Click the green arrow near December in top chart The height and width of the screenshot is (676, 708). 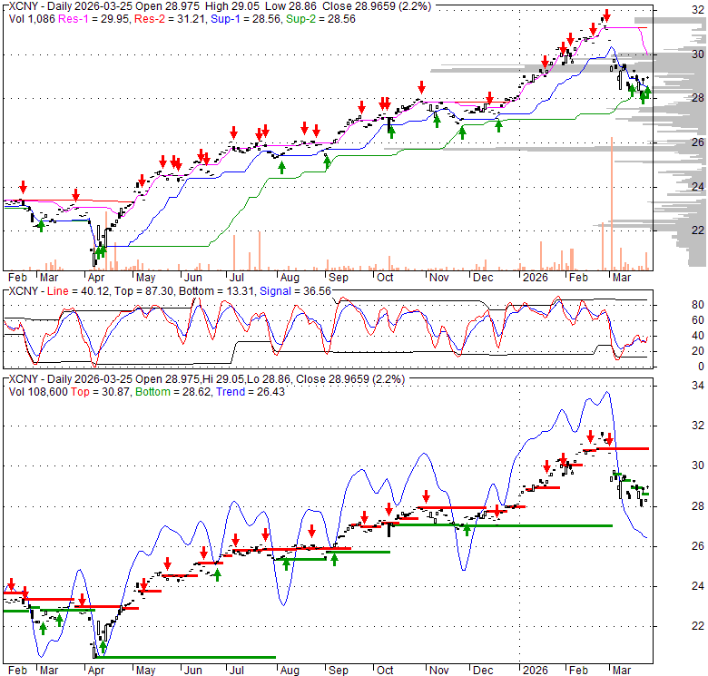498,125
